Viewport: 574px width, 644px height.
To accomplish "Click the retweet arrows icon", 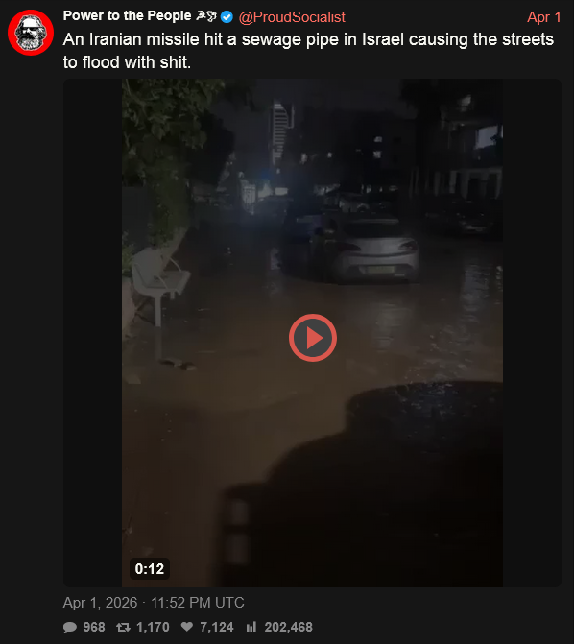I will tap(123, 627).
